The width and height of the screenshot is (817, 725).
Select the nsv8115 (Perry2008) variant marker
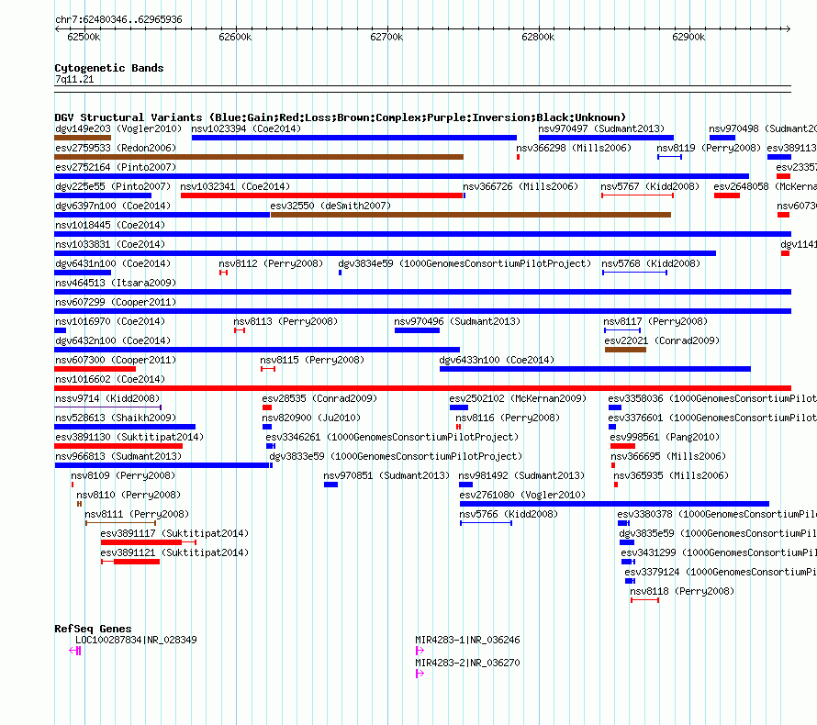268,369
